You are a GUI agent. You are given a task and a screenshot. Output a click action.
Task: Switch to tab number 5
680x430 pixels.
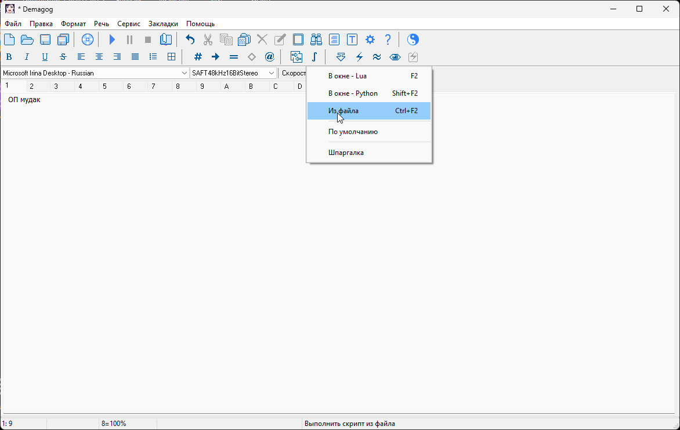(104, 86)
